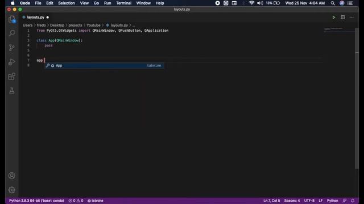Viewport: 364px width, 204px height.
Task: Accept the App autocomplete suggestion
Action: pyautogui.click(x=104, y=66)
